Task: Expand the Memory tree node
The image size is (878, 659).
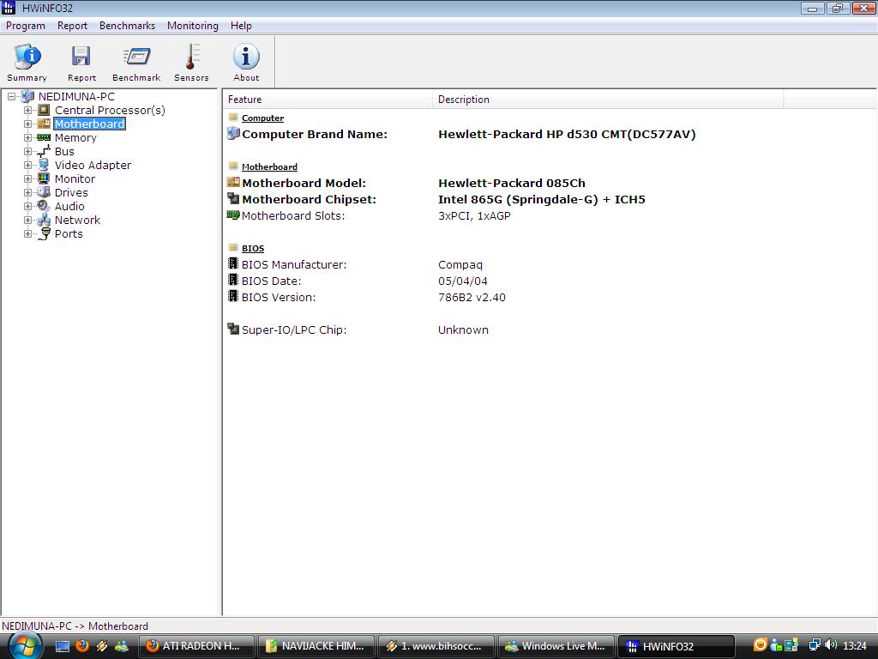Action: point(27,138)
